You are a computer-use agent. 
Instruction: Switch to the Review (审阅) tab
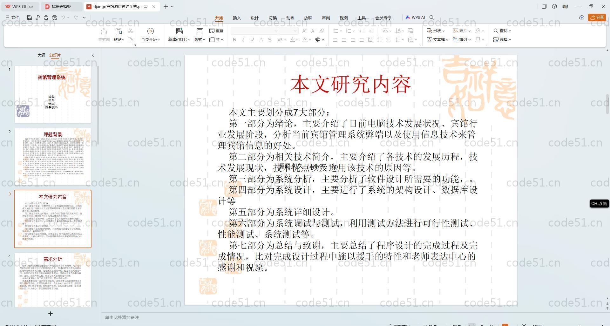coord(326,18)
